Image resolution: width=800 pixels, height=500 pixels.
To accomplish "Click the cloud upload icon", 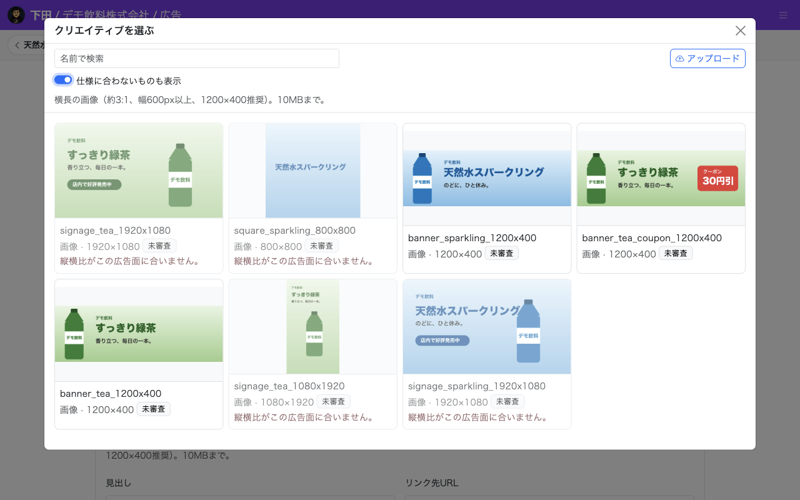I will point(680,59).
